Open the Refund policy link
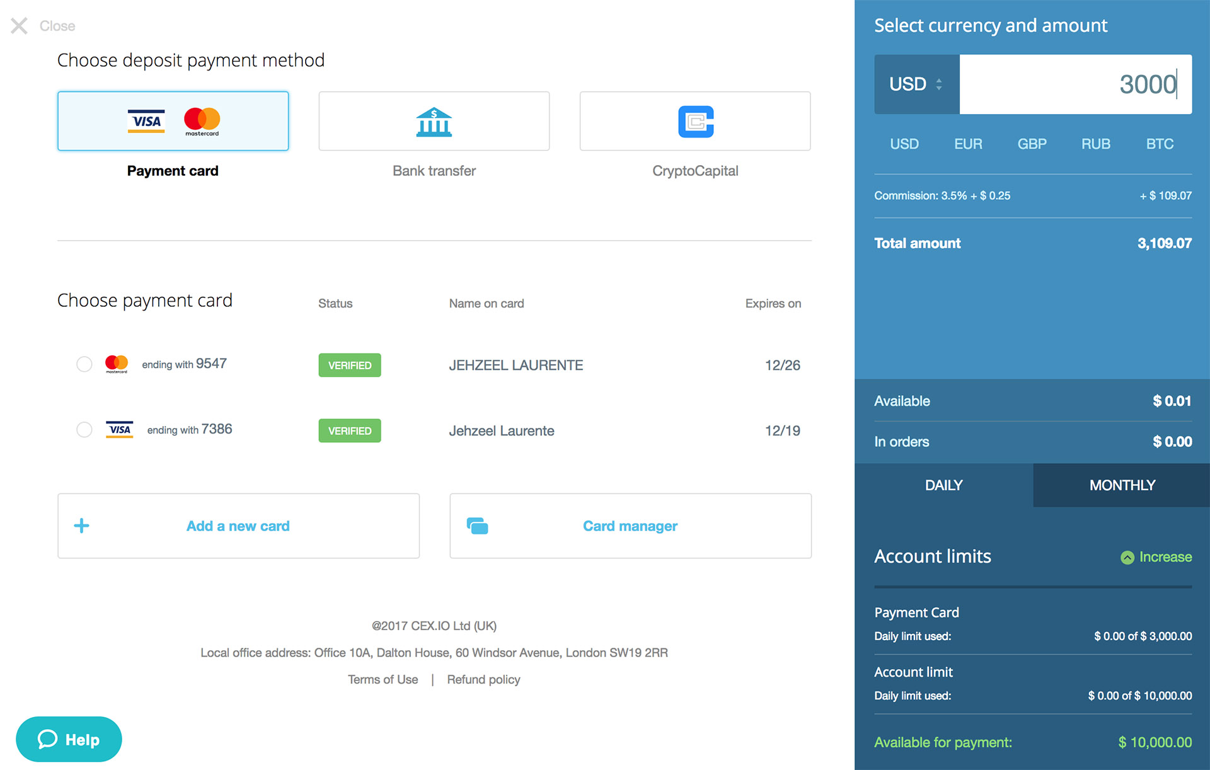 pos(483,679)
